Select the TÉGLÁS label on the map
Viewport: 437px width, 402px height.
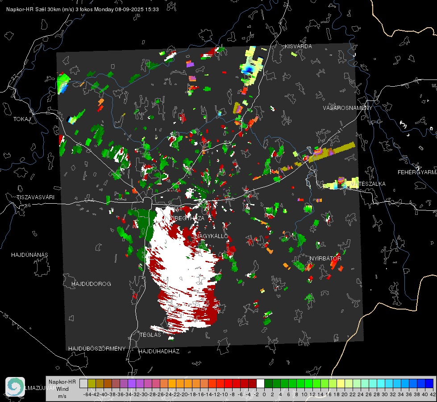pyautogui.click(x=150, y=335)
